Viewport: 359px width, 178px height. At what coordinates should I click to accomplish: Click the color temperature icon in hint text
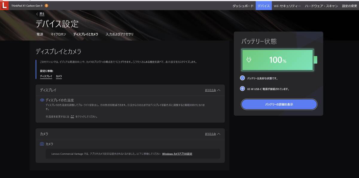click(x=72, y=117)
